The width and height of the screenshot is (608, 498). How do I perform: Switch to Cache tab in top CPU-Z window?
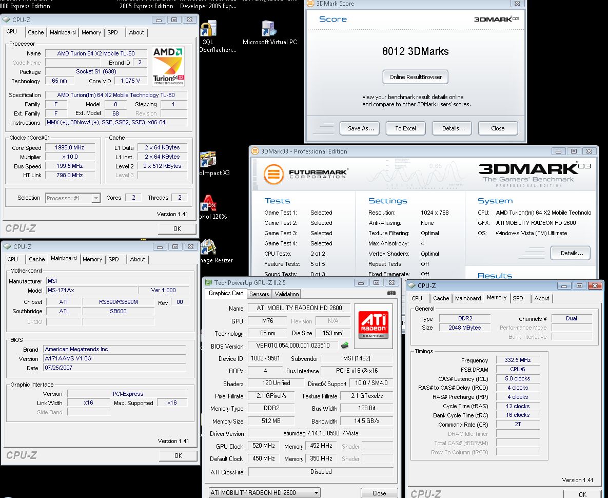pyautogui.click(x=36, y=32)
